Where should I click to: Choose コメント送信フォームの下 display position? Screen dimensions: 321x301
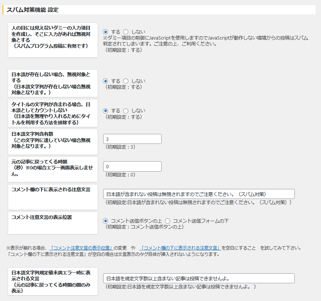click(x=168, y=221)
